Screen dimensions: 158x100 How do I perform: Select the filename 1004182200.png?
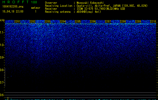coord(13,7)
